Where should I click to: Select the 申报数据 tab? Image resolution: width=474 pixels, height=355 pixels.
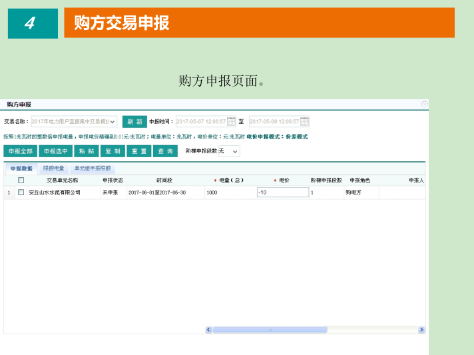coord(21,169)
